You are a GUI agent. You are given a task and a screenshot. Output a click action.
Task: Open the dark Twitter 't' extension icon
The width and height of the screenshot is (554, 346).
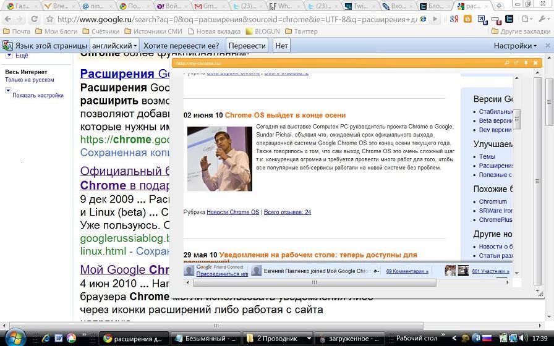(509, 19)
